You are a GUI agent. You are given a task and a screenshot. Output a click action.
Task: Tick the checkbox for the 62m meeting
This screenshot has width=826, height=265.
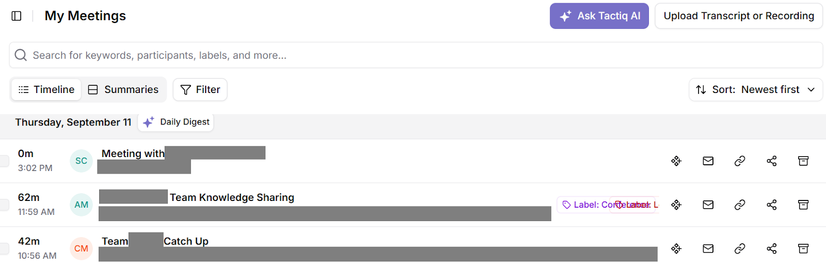pos(4,205)
